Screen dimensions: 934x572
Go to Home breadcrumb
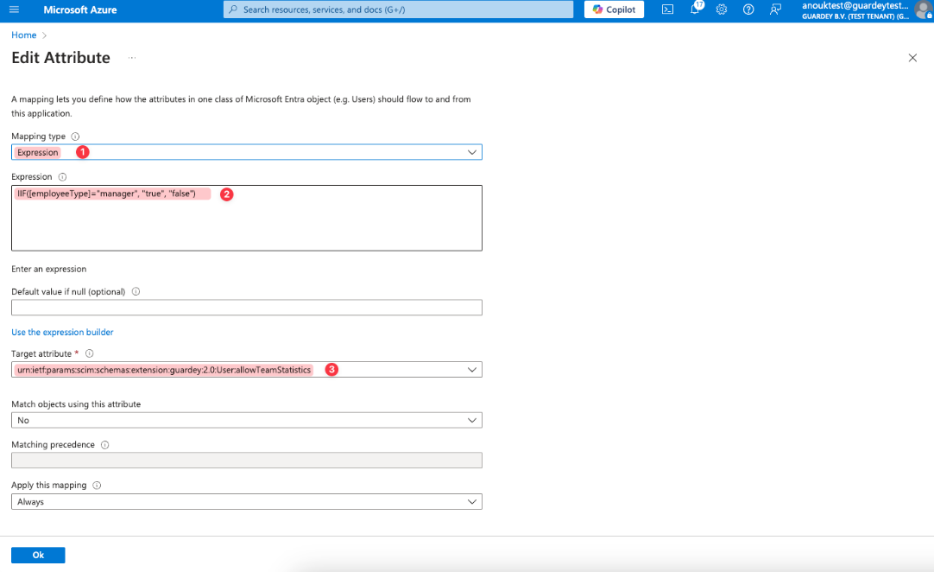click(x=24, y=35)
